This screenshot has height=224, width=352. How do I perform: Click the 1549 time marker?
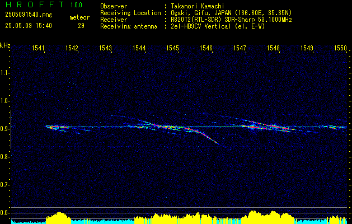tap(307, 48)
